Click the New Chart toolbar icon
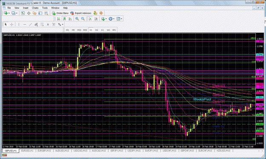This screenshot has height=159, width=266. (x=6, y=13)
